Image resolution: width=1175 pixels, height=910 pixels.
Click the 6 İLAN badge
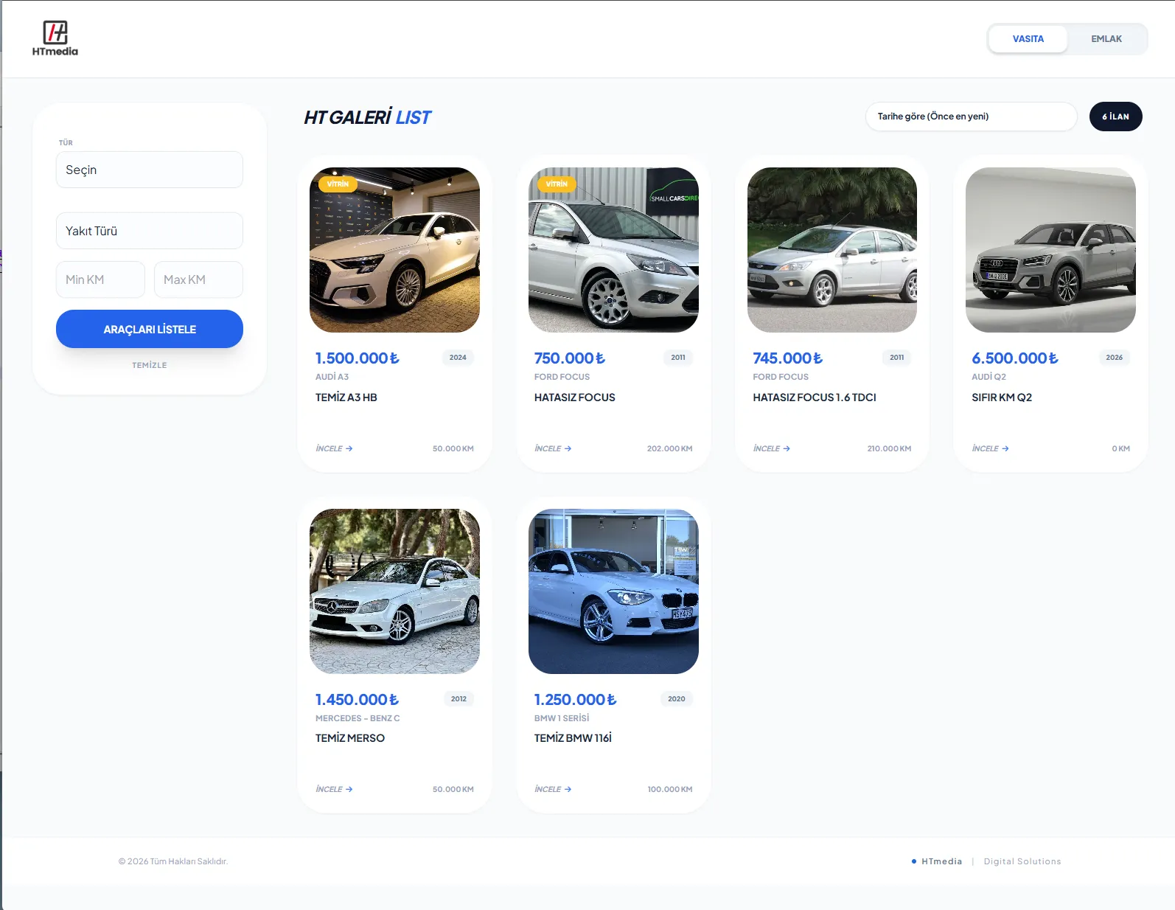pos(1116,117)
